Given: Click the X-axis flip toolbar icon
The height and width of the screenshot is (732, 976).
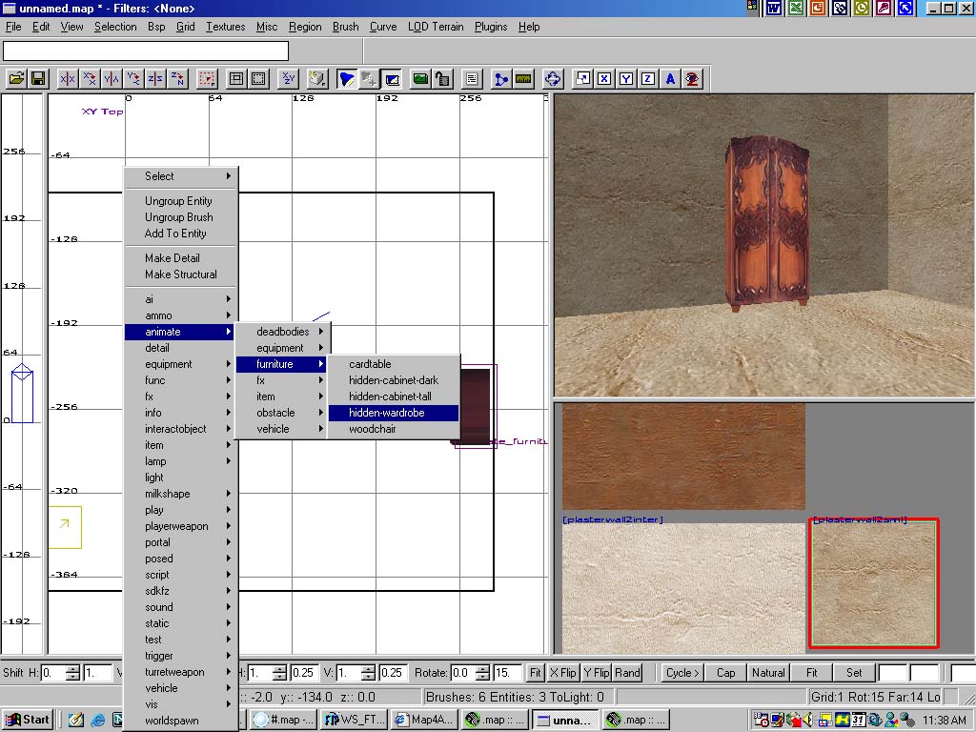Looking at the screenshot, I should (x=68, y=79).
